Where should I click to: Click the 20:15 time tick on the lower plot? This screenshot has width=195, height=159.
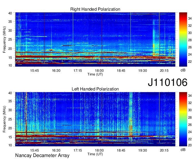164,150
